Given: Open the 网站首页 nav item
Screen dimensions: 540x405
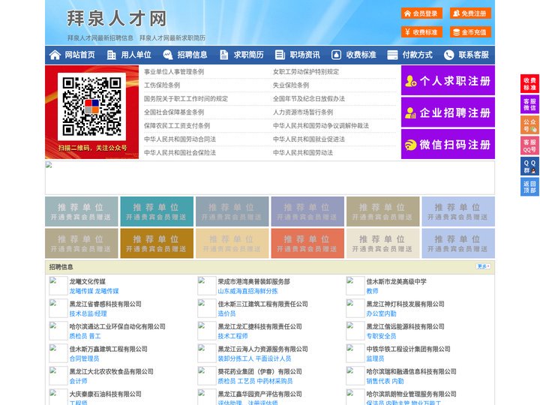Looking at the screenshot, I should 79,55.
